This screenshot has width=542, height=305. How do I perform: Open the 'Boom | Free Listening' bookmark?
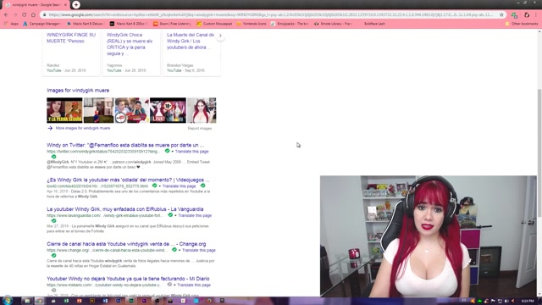pos(172,24)
